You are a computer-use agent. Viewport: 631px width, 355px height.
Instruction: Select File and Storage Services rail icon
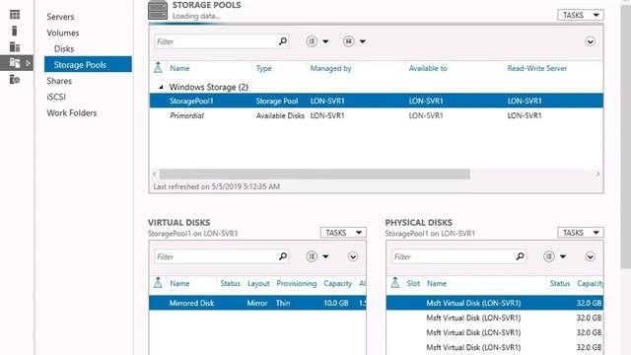(x=15, y=63)
